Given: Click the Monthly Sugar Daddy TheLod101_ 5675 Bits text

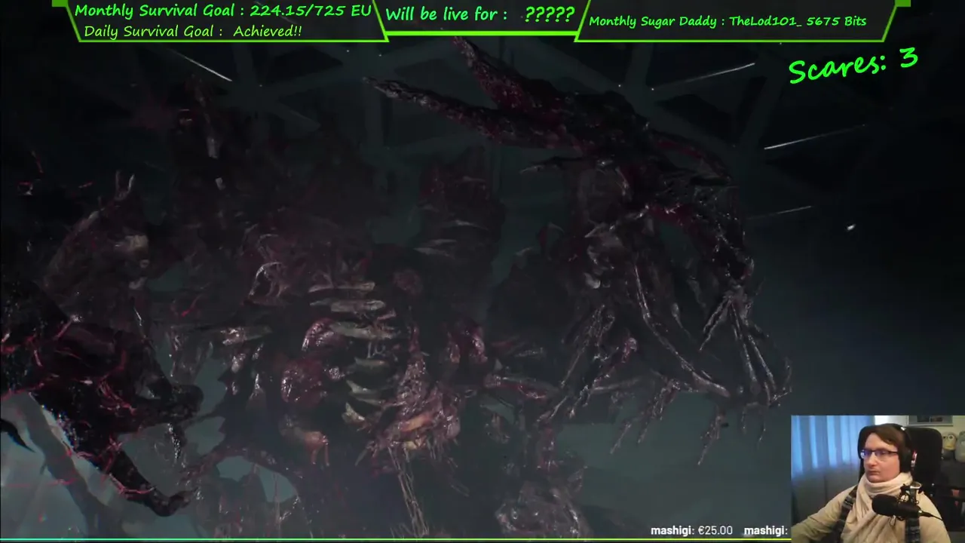Looking at the screenshot, I should click(728, 21).
